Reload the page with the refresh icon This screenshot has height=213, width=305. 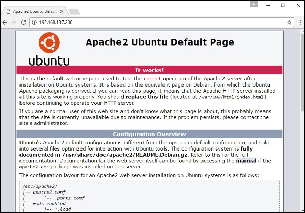coord(24,22)
